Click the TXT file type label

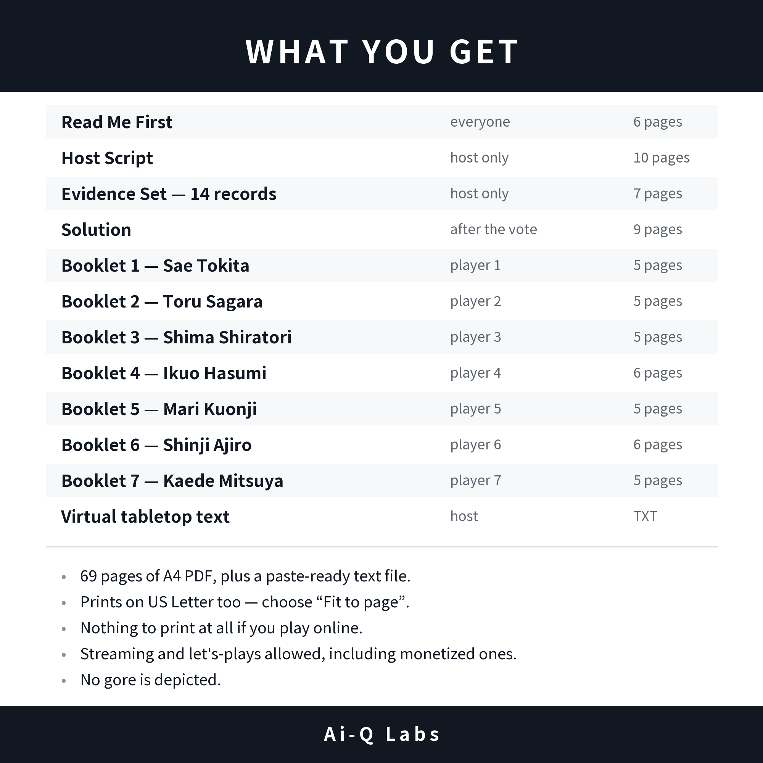(645, 517)
